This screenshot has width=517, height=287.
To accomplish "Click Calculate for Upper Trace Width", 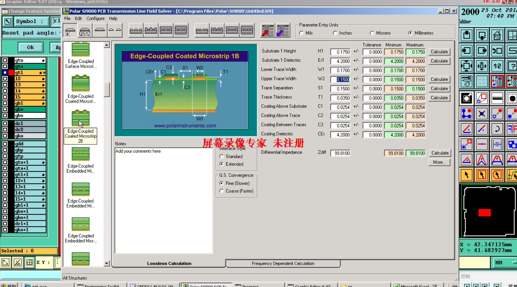I will [x=439, y=79].
